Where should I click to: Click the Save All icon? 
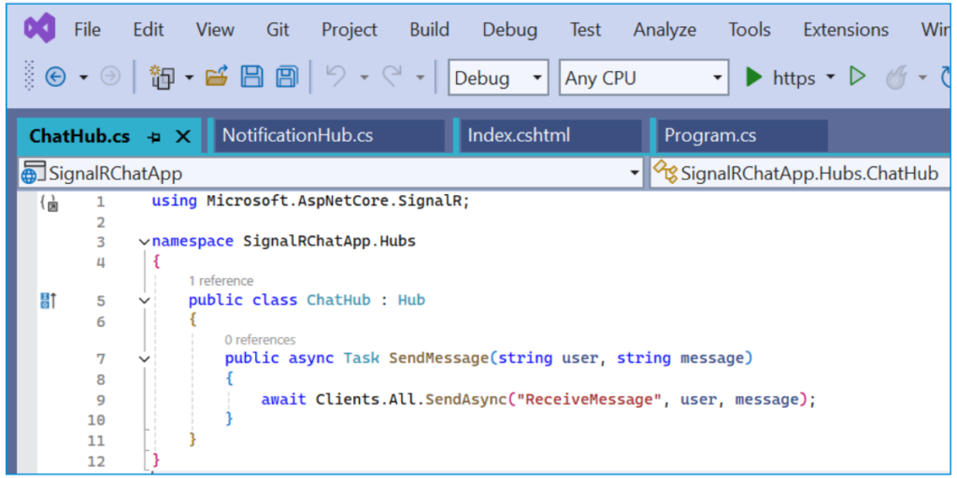click(x=287, y=77)
